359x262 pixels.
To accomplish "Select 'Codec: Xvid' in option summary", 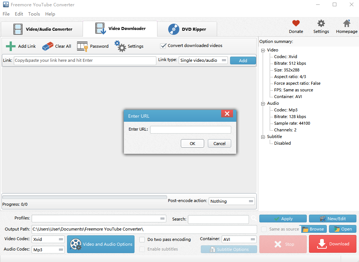I will pyautogui.click(x=285, y=57).
